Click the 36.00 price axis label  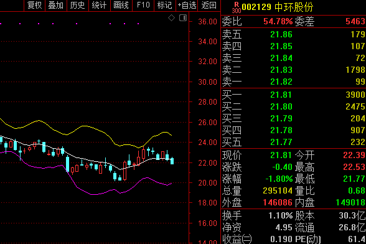point(207,22)
